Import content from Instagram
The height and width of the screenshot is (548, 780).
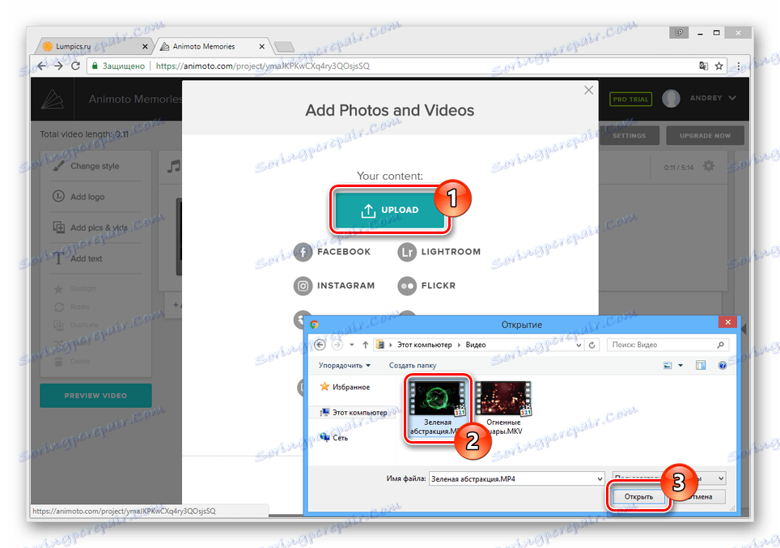click(x=334, y=286)
